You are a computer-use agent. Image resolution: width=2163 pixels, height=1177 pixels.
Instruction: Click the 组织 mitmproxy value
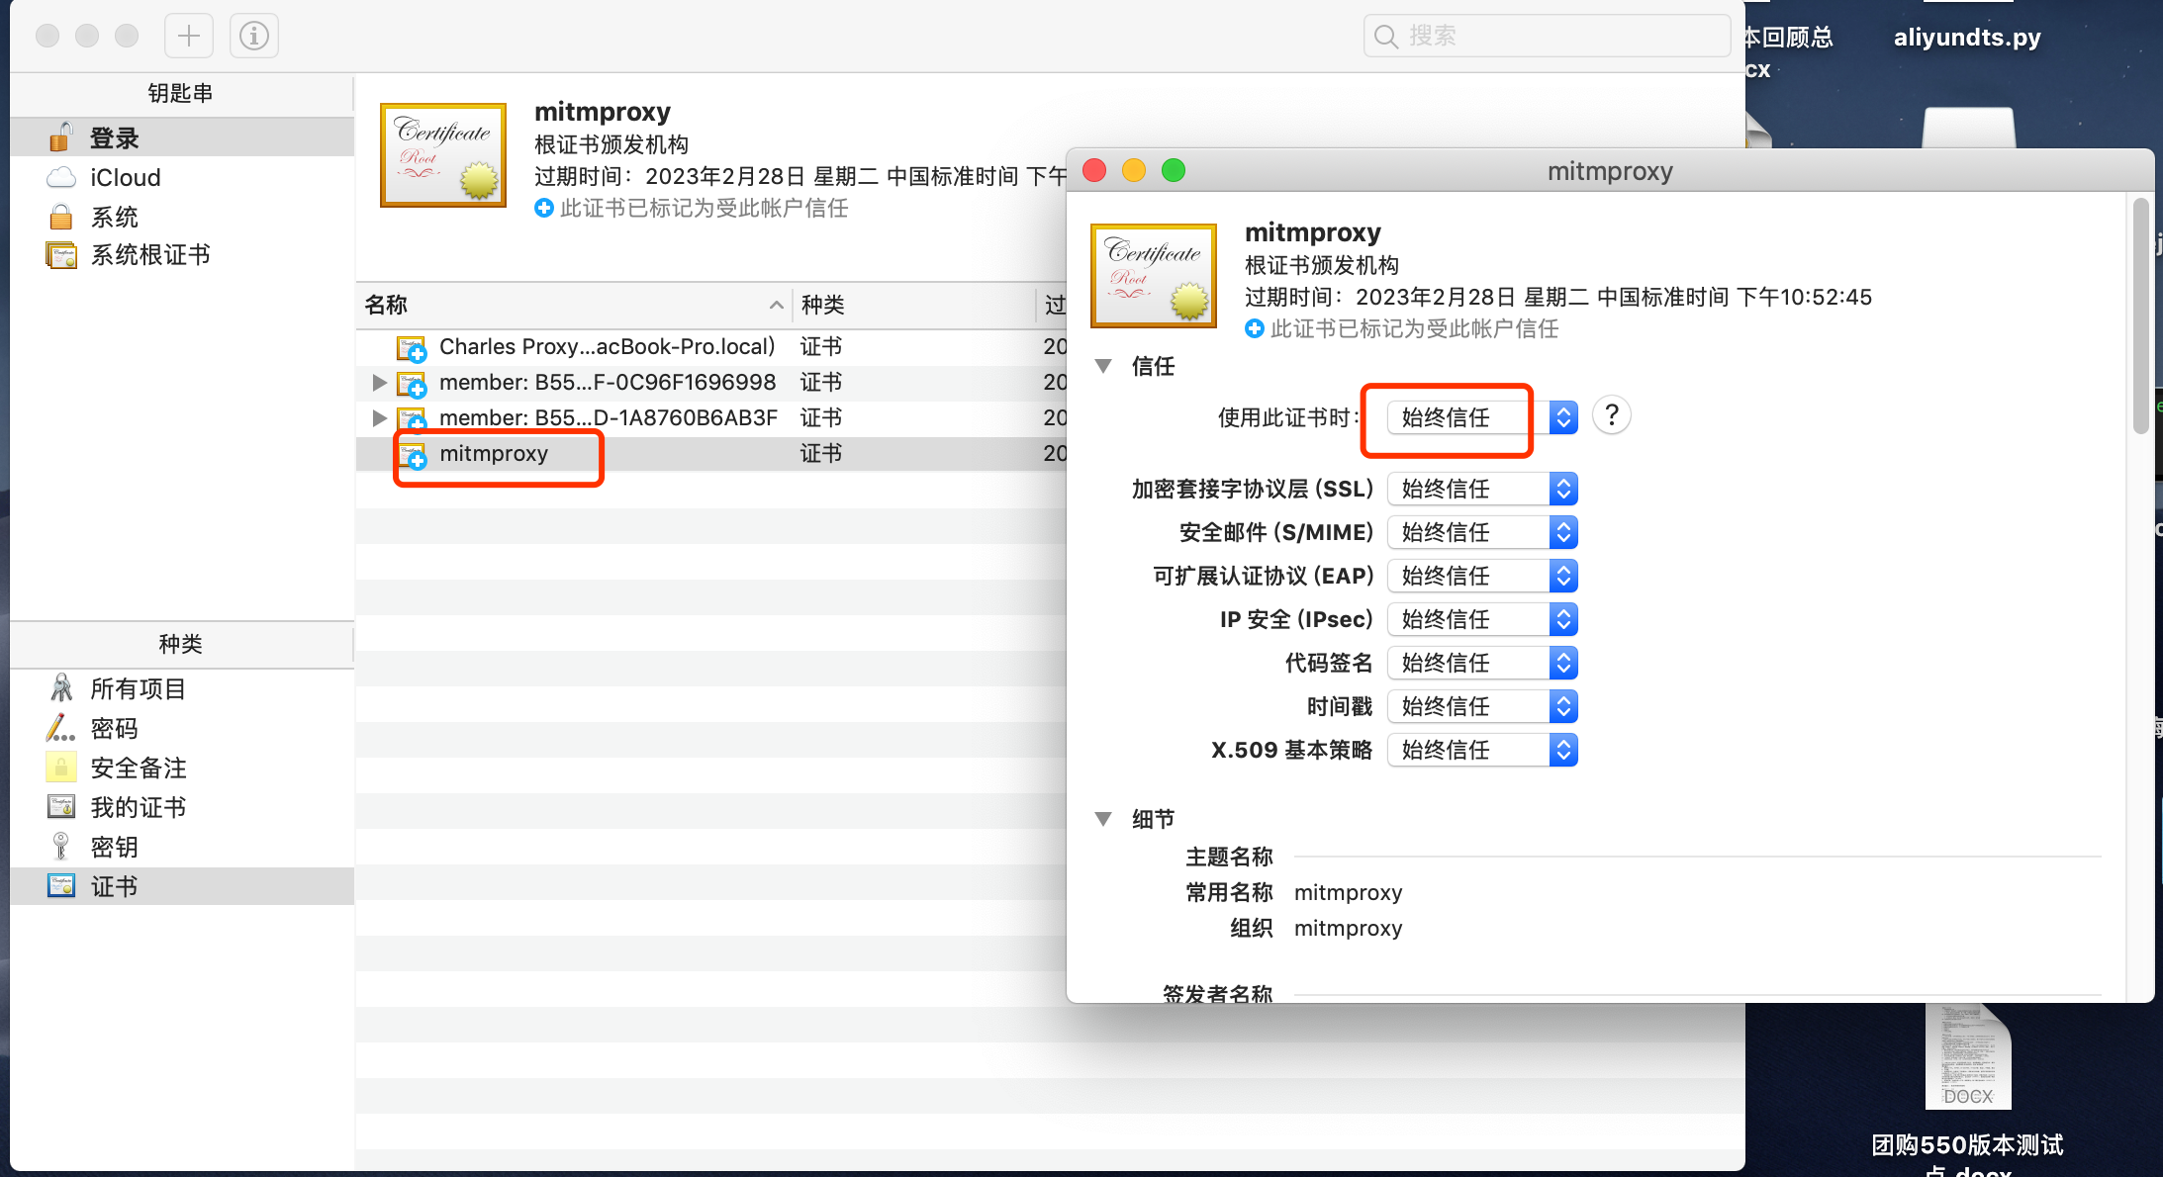1348,928
